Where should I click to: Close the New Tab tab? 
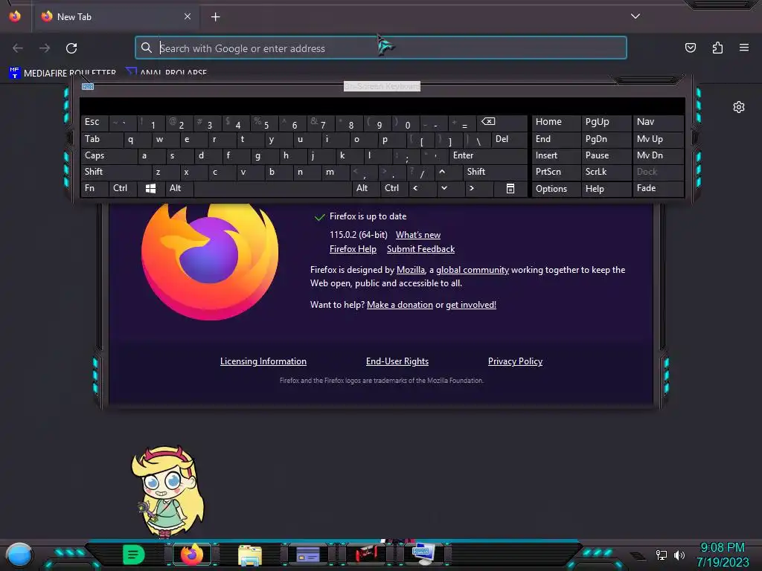[188, 16]
